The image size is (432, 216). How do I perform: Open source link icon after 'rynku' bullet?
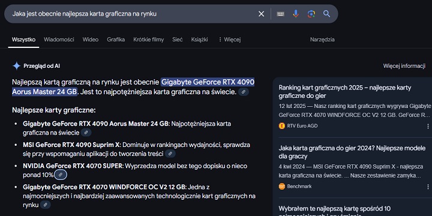(46, 205)
